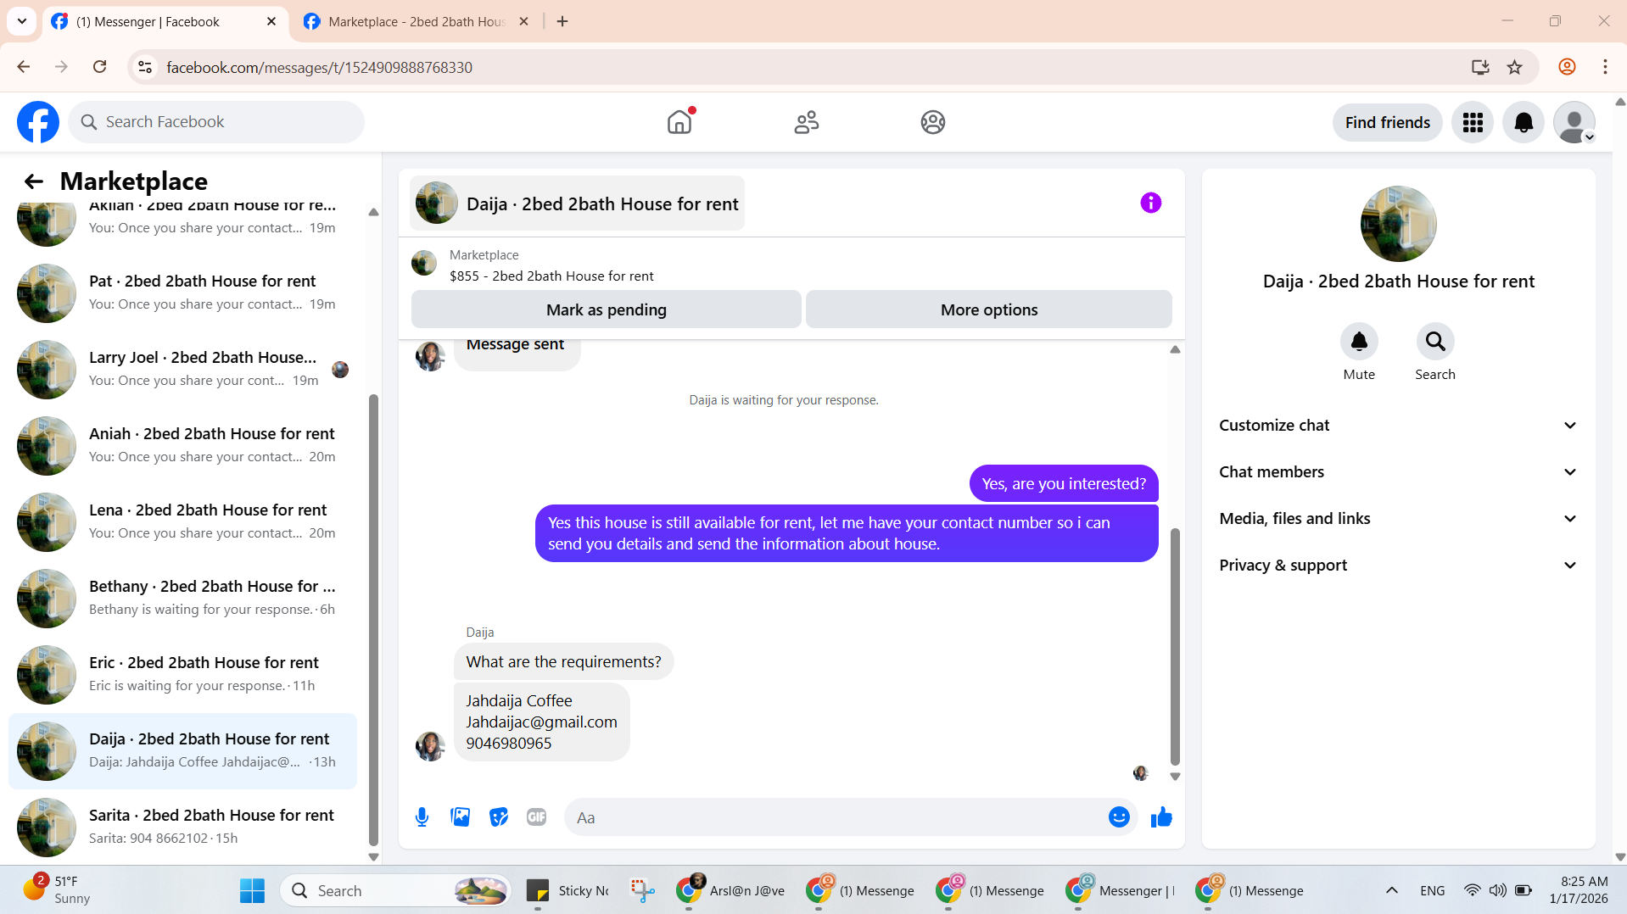Screen dimensions: 1627x914
Task: Click the large listing photo in info panel
Action: pyautogui.click(x=1398, y=224)
